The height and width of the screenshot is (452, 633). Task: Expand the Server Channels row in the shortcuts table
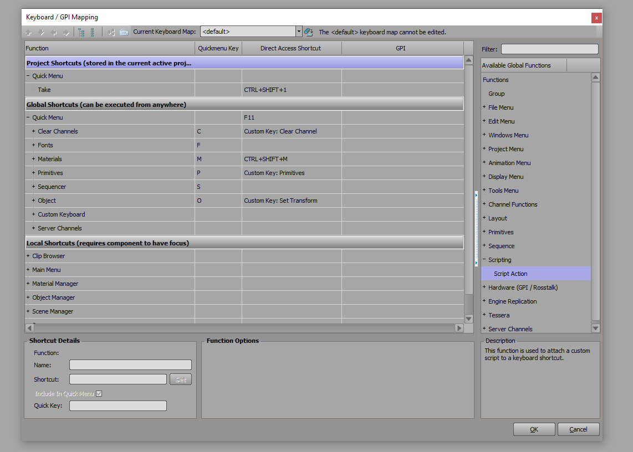33,228
